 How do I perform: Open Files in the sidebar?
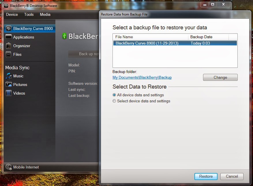(x=17, y=55)
